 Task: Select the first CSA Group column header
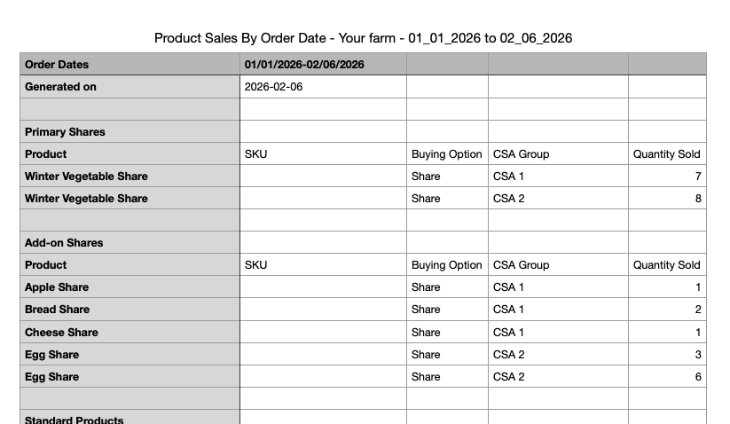(521, 153)
